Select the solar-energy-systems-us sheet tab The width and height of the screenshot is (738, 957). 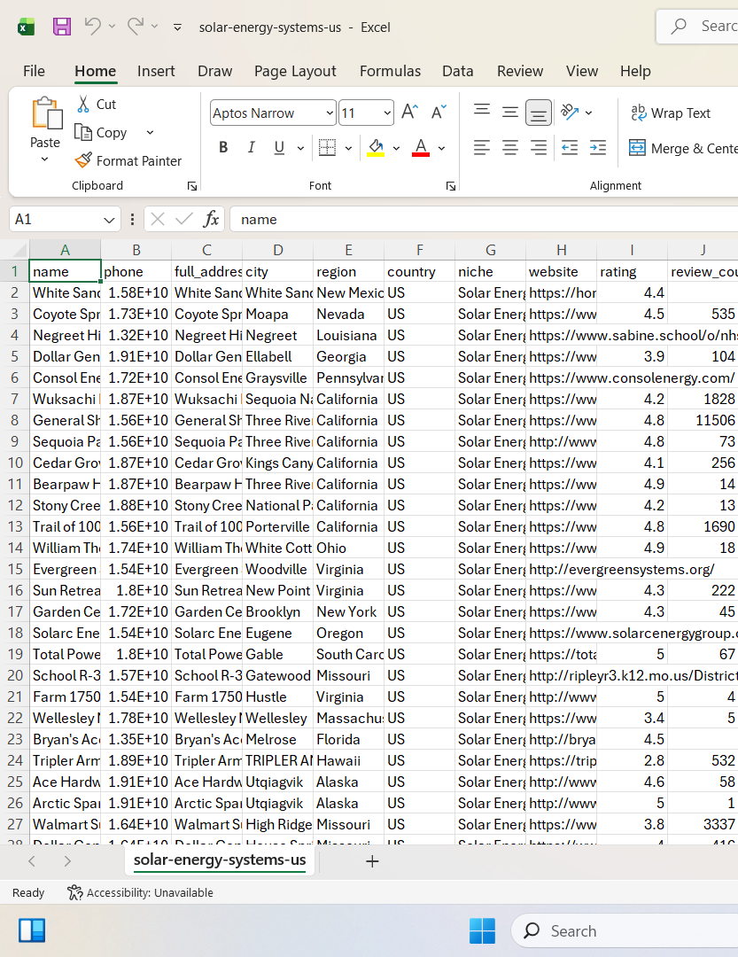(220, 860)
